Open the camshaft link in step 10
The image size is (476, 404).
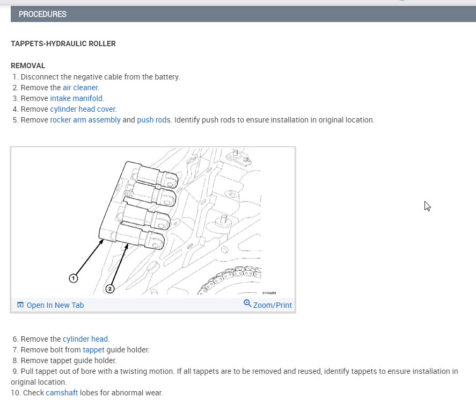(62, 393)
